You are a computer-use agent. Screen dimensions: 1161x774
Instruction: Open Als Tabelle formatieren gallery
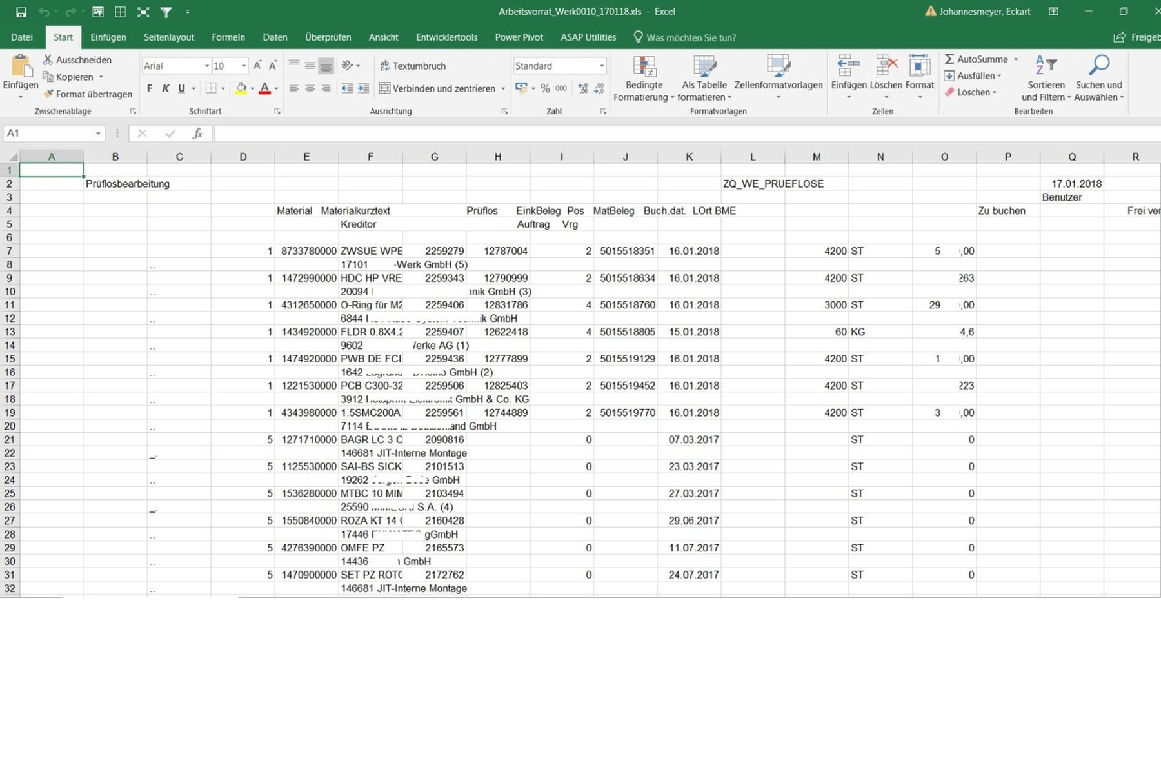[x=704, y=78]
